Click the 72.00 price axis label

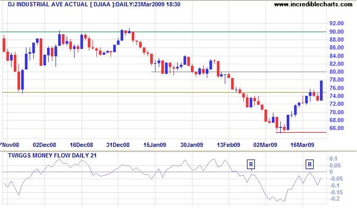tap(336, 104)
